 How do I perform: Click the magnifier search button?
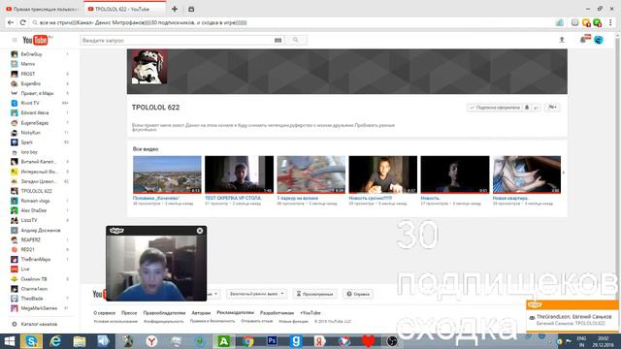coord(295,40)
